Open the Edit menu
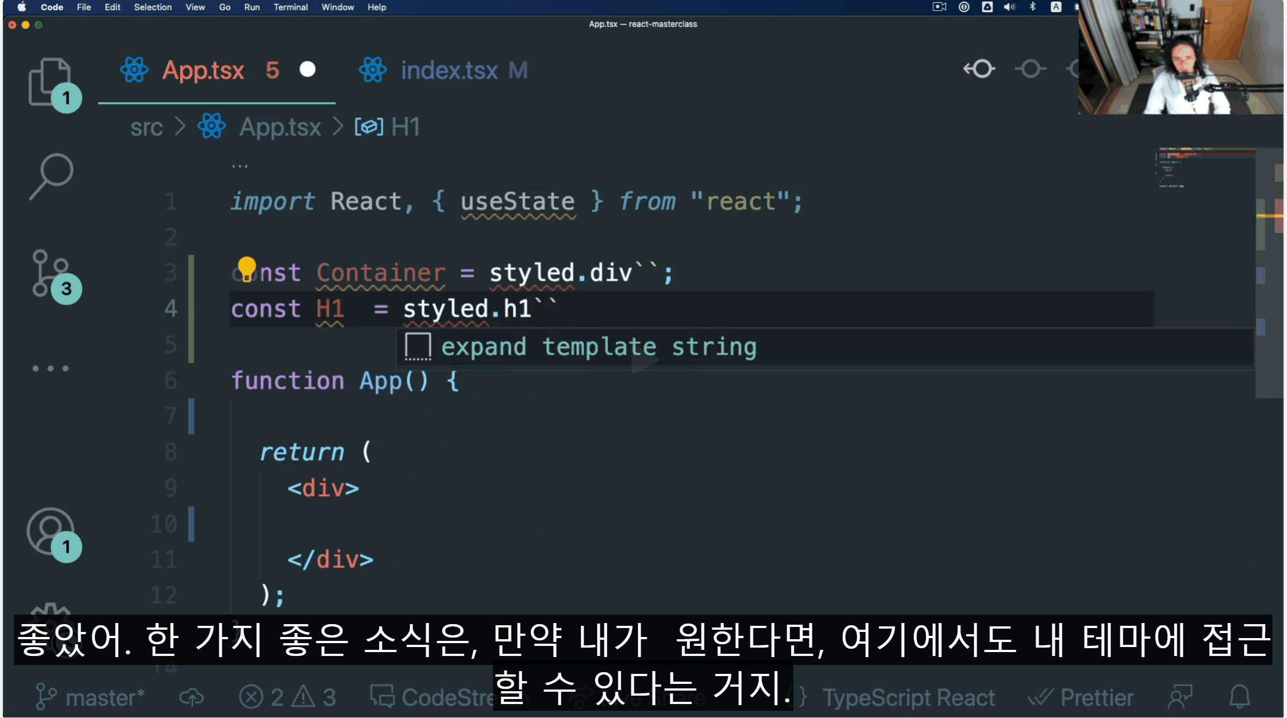1287x718 pixels. (112, 7)
